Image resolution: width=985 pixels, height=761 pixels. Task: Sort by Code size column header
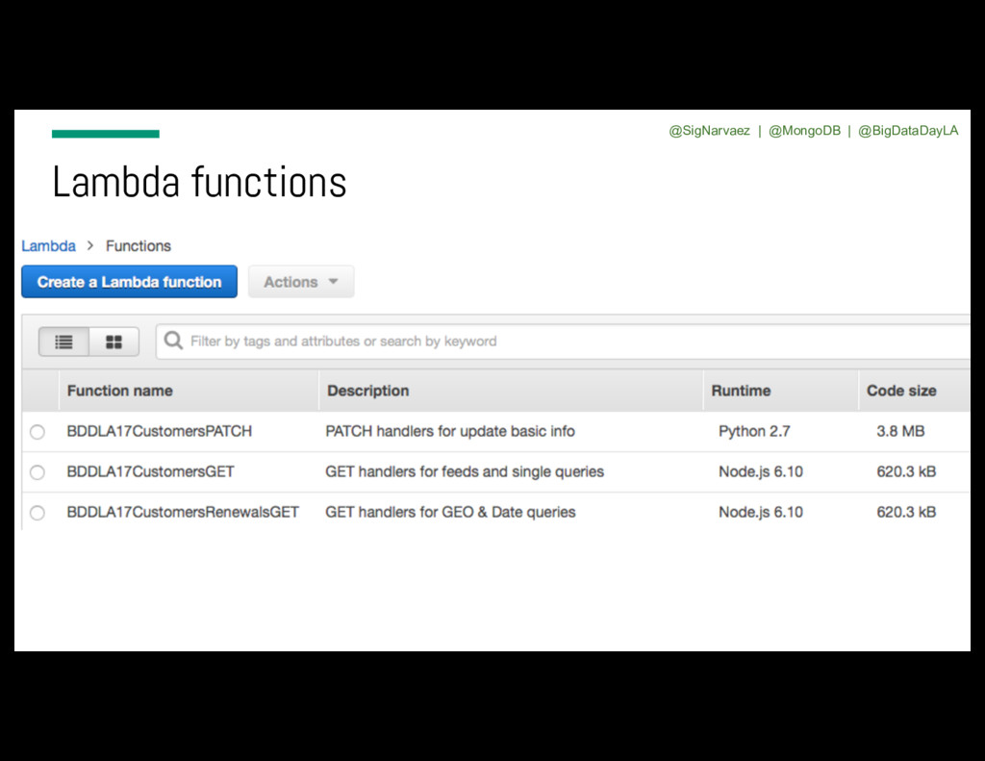coord(900,391)
